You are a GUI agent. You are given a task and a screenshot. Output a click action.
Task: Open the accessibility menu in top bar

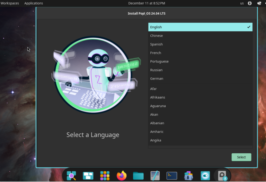click(250, 3)
